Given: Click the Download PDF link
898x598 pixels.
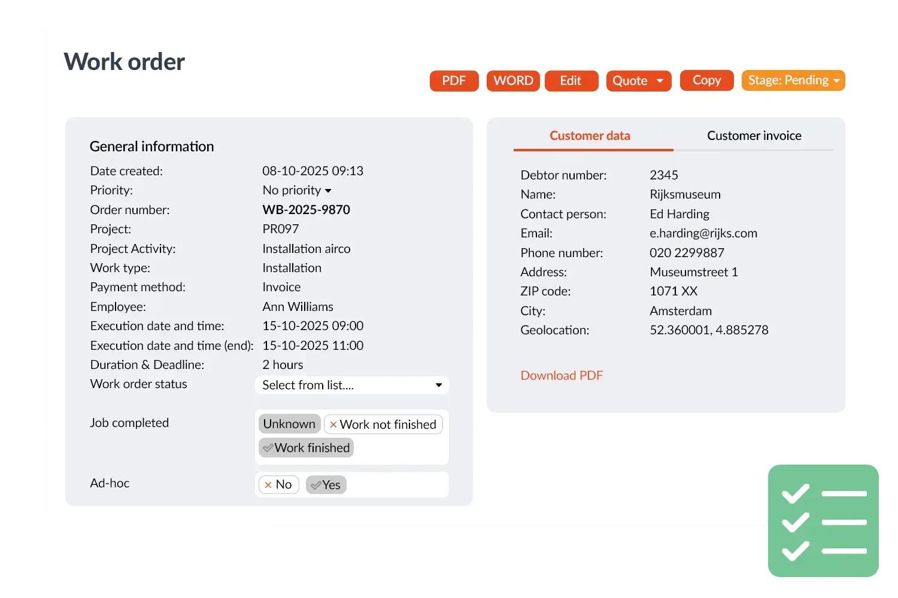Looking at the screenshot, I should point(562,376).
